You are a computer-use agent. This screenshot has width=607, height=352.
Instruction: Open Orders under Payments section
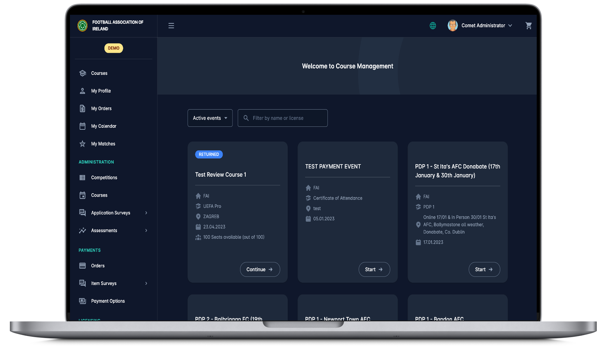point(98,266)
